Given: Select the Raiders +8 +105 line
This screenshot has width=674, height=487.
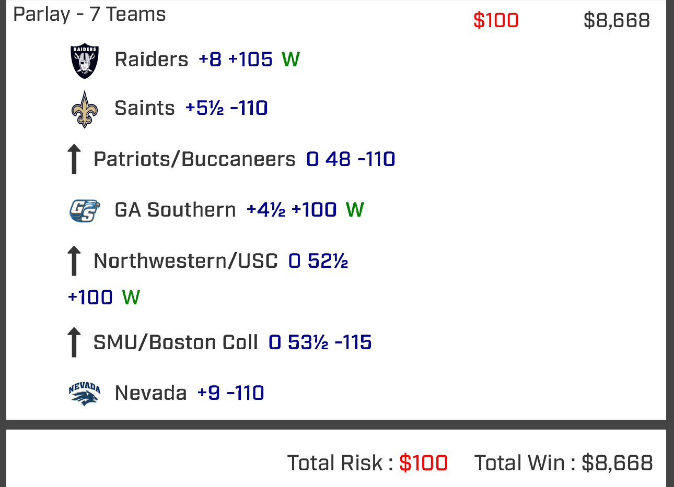Looking at the screenshot, I should click(x=235, y=60).
